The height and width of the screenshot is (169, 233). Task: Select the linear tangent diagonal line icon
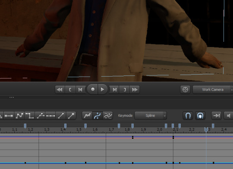coord(61,116)
